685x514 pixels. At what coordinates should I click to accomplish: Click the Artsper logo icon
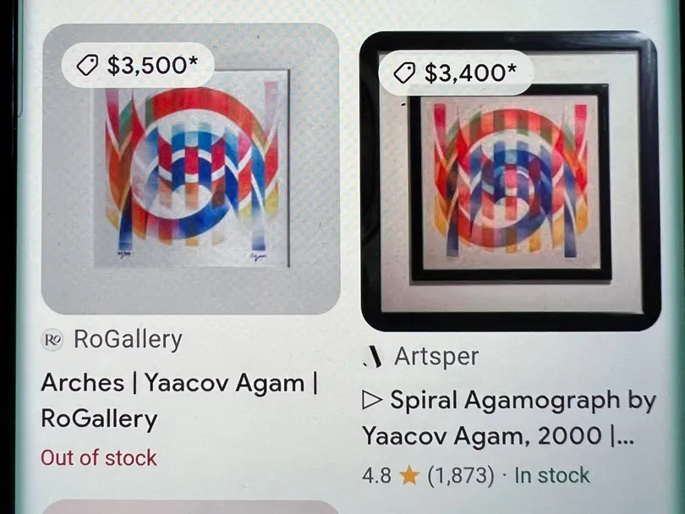(x=373, y=357)
